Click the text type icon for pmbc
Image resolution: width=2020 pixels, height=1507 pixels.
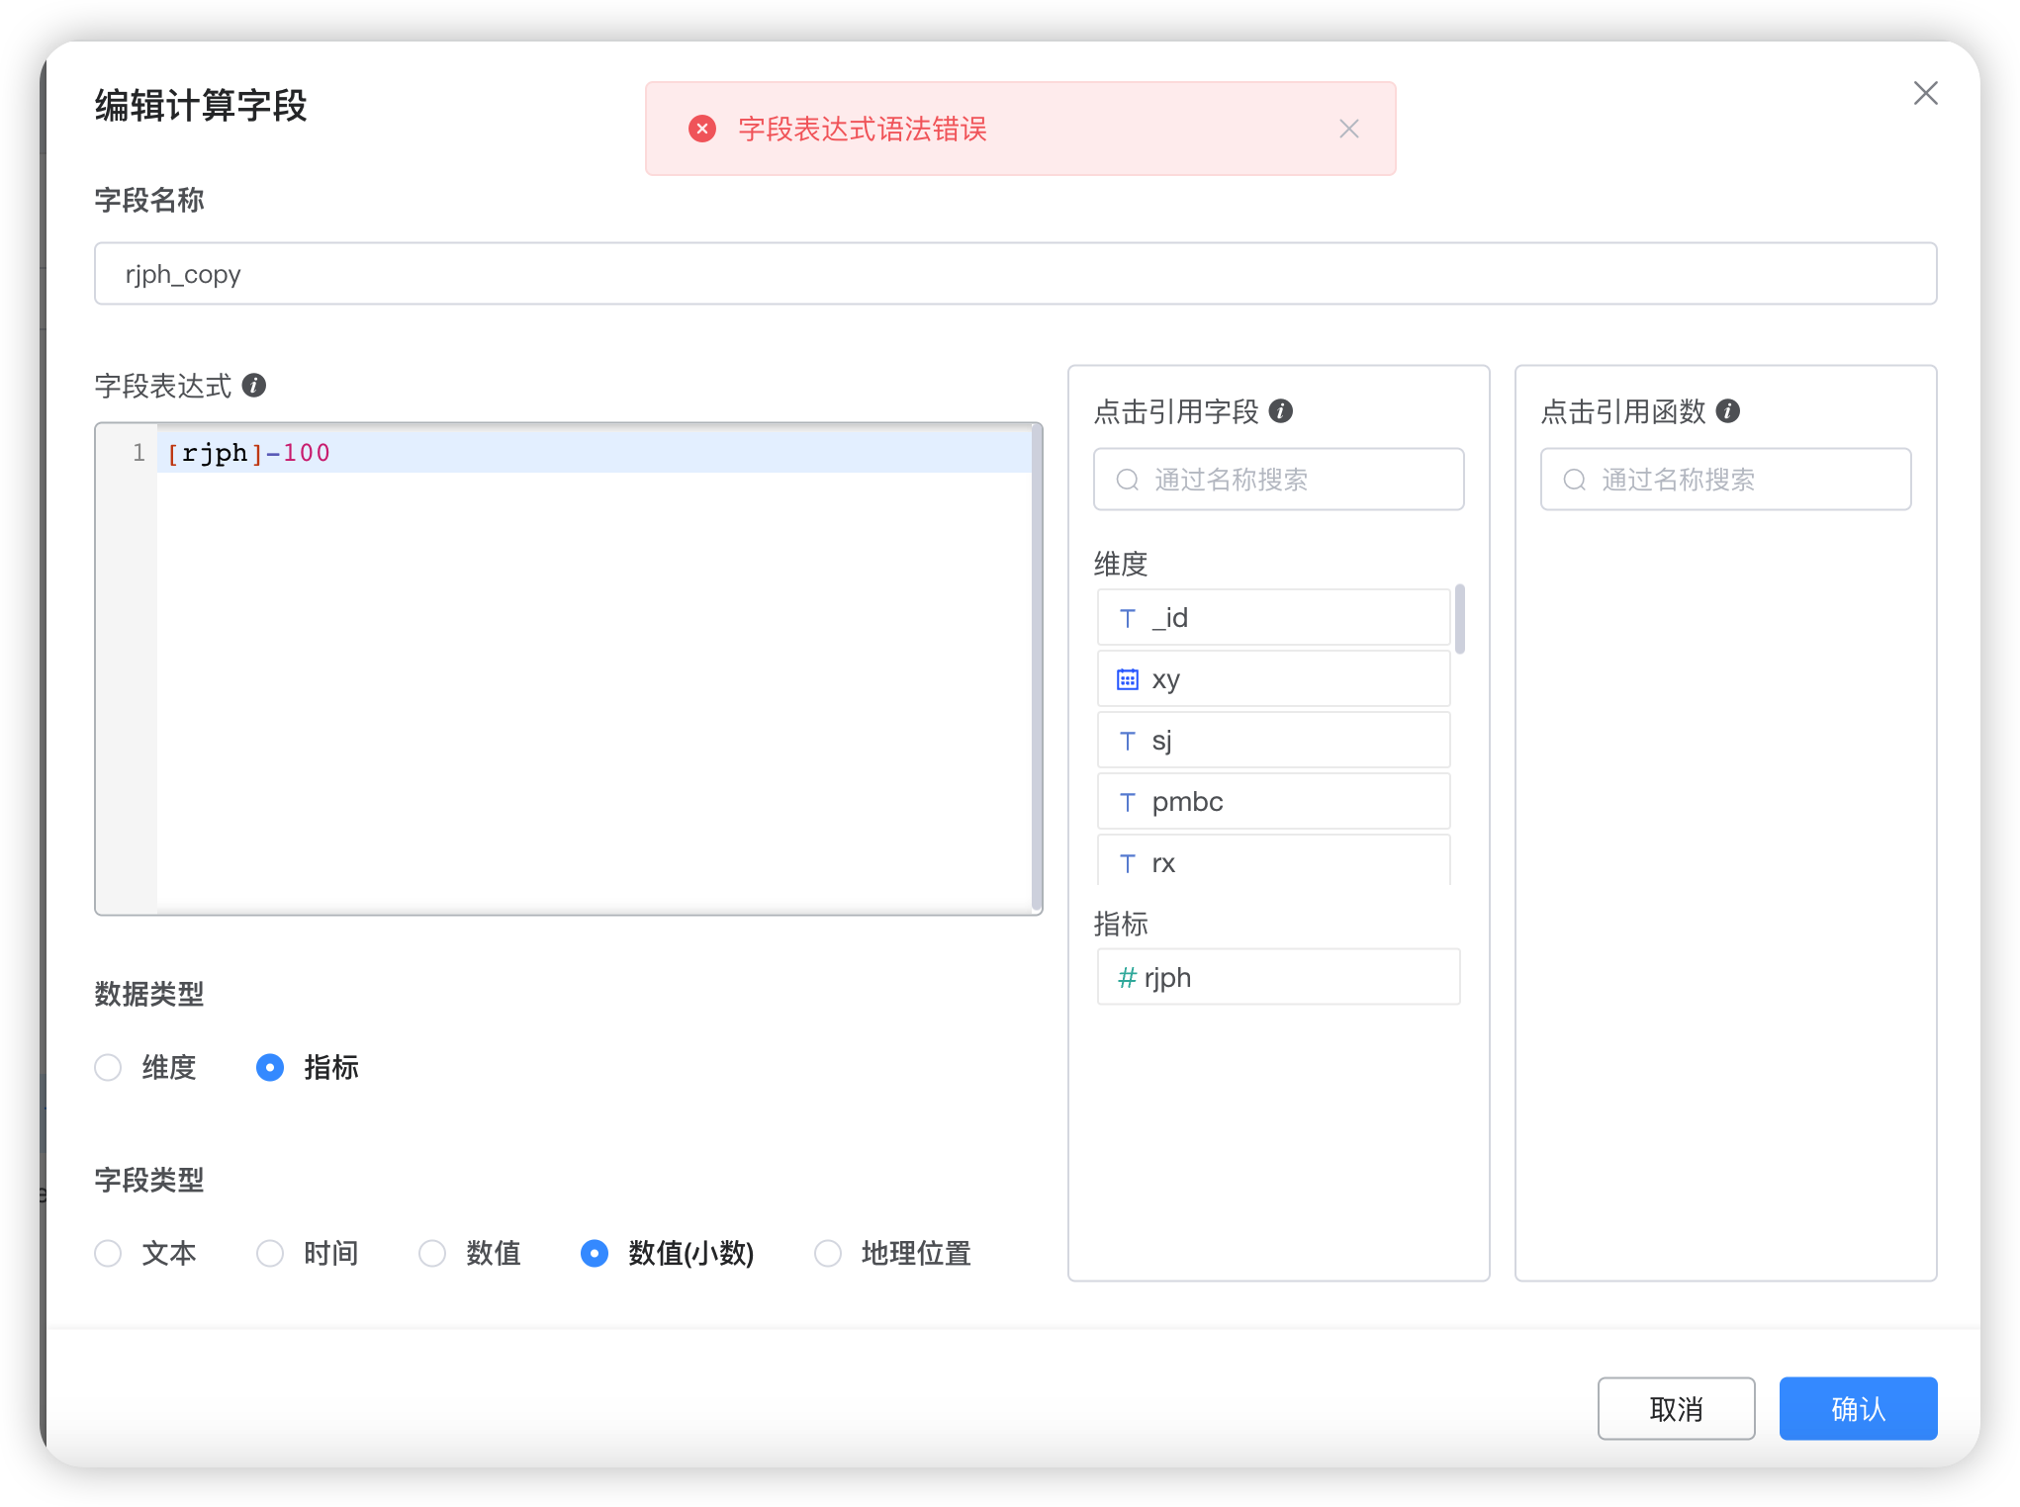(x=1128, y=802)
